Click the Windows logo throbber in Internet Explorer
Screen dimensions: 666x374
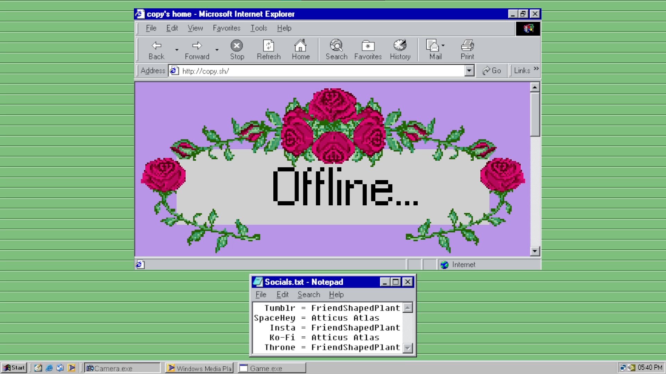click(528, 28)
